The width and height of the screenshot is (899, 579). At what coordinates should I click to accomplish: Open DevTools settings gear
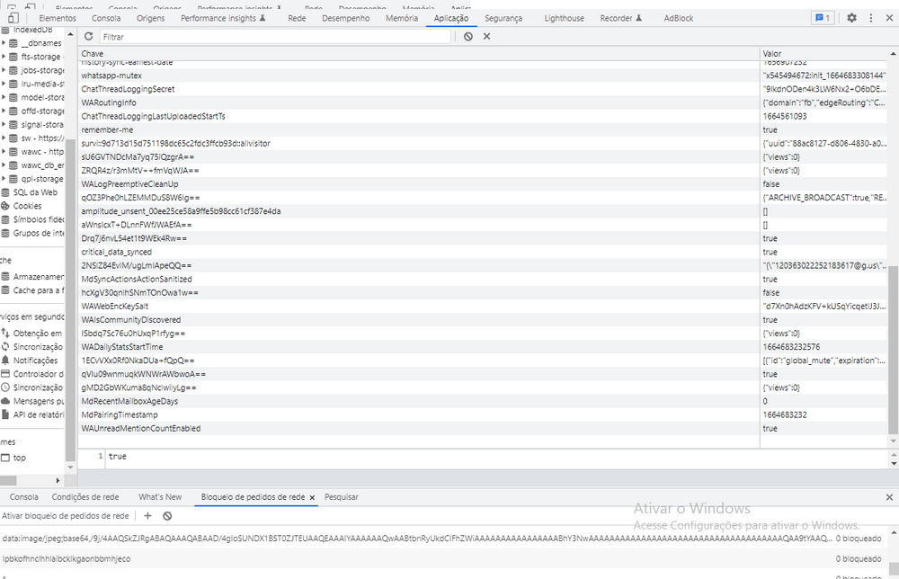(852, 18)
